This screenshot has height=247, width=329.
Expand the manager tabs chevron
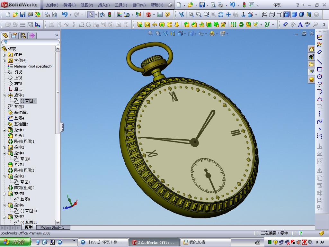point(57,35)
